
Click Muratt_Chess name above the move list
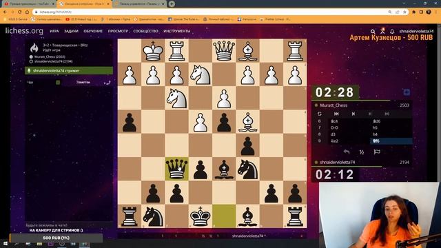click(x=334, y=105)
